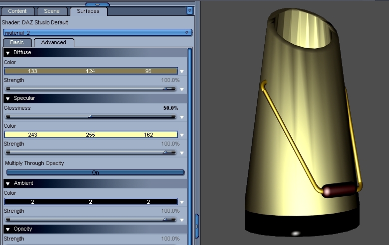Image resolution: width=389 pixels, height=245 pixels.
Task: Click the Specular Strength slider
Action: click(x=91, y=152)
